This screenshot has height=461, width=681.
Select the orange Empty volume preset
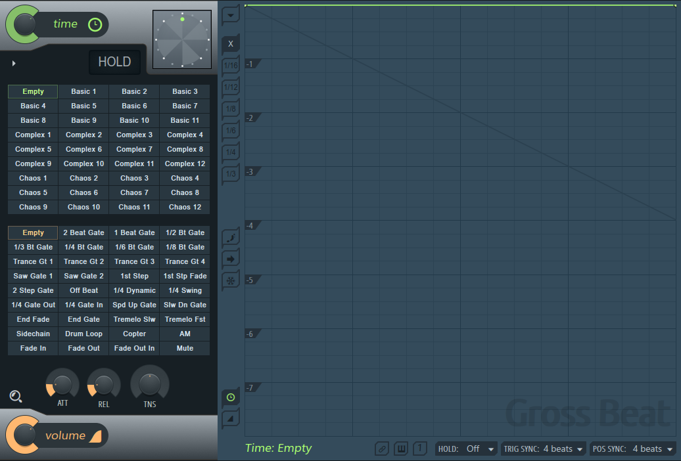click(33, 232)
